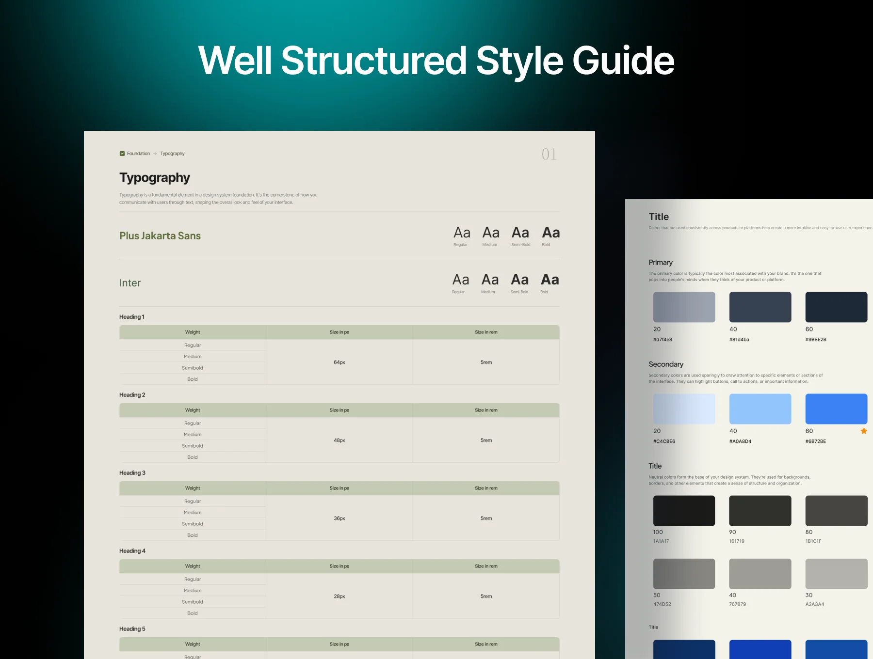The height and width of the screenshot is (659, 873).
Task: Pick the Primary 60 swatch #9BBE2B
Action: tap(837, 307)
